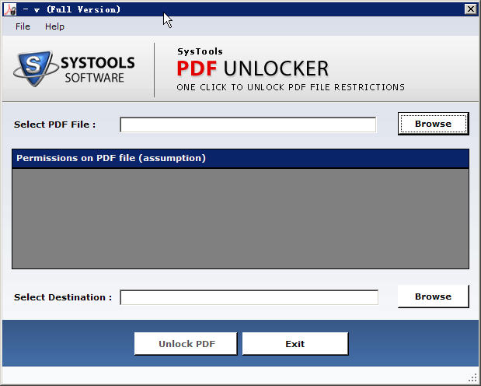Click the "Select PDF File :" label
This screenshot has height=386, width=481.
coord(54,125)
